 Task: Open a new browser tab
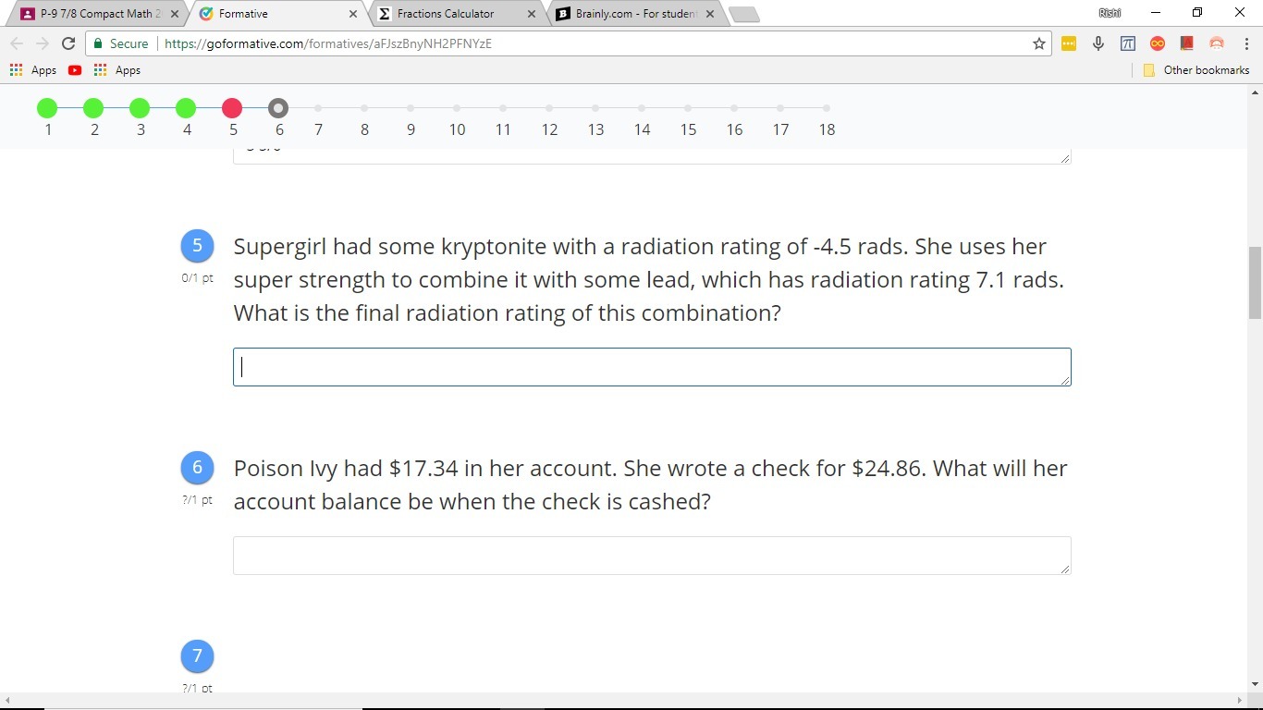click(743, 14)
